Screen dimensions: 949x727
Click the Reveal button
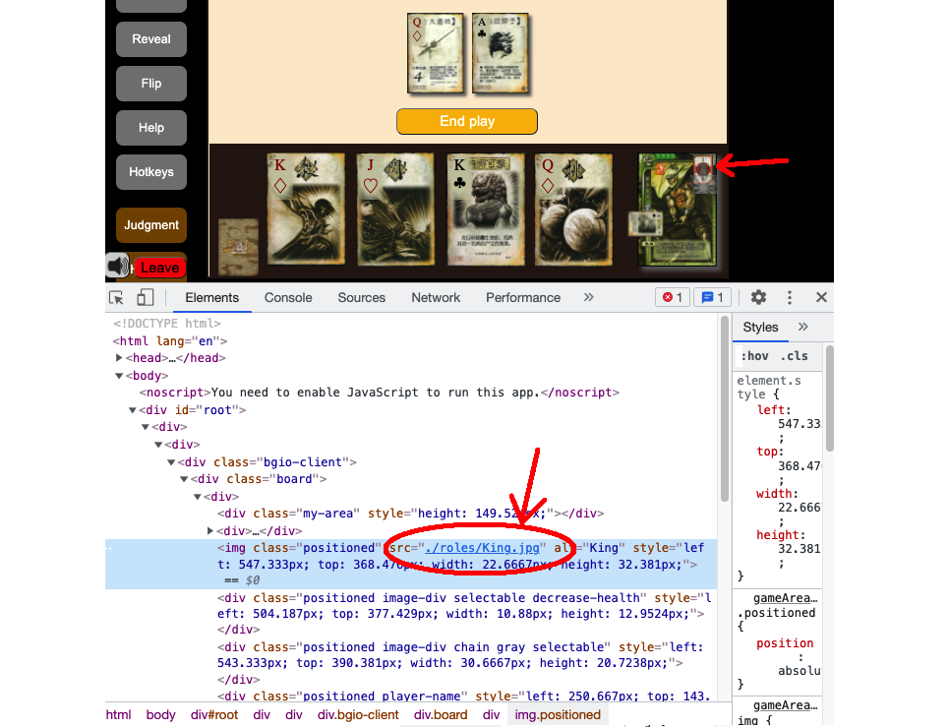151,39
